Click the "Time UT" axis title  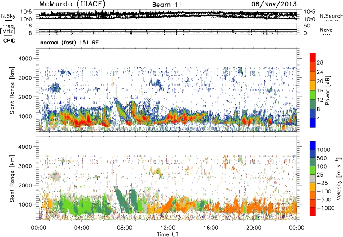(168, 234)
